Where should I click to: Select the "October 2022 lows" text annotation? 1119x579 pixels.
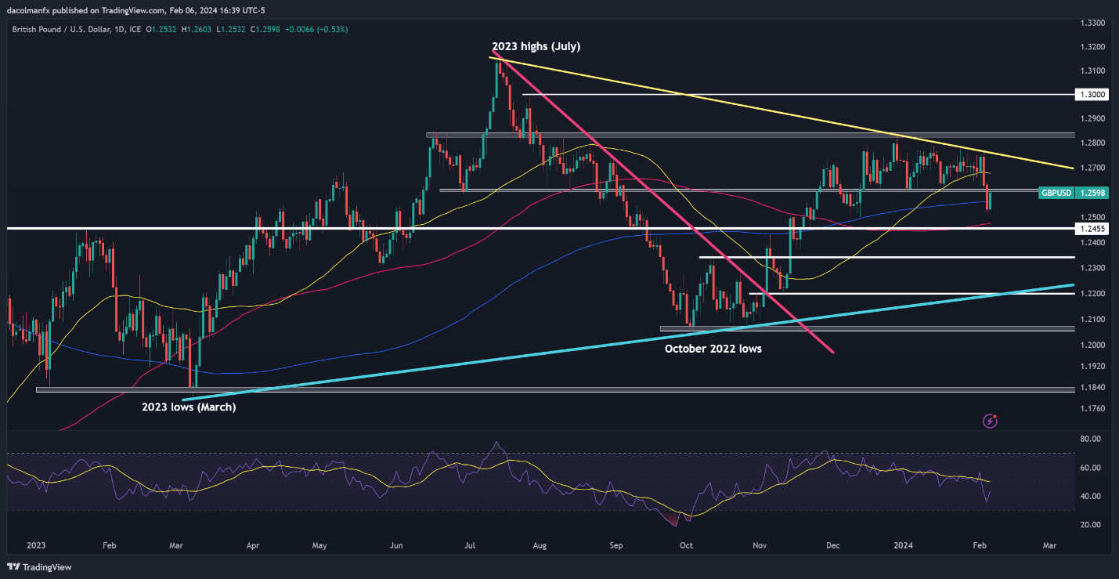pyautogui.click(x=713, y=349)
